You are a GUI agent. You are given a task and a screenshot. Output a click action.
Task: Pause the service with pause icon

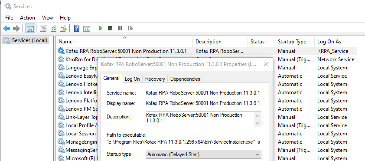120,29
